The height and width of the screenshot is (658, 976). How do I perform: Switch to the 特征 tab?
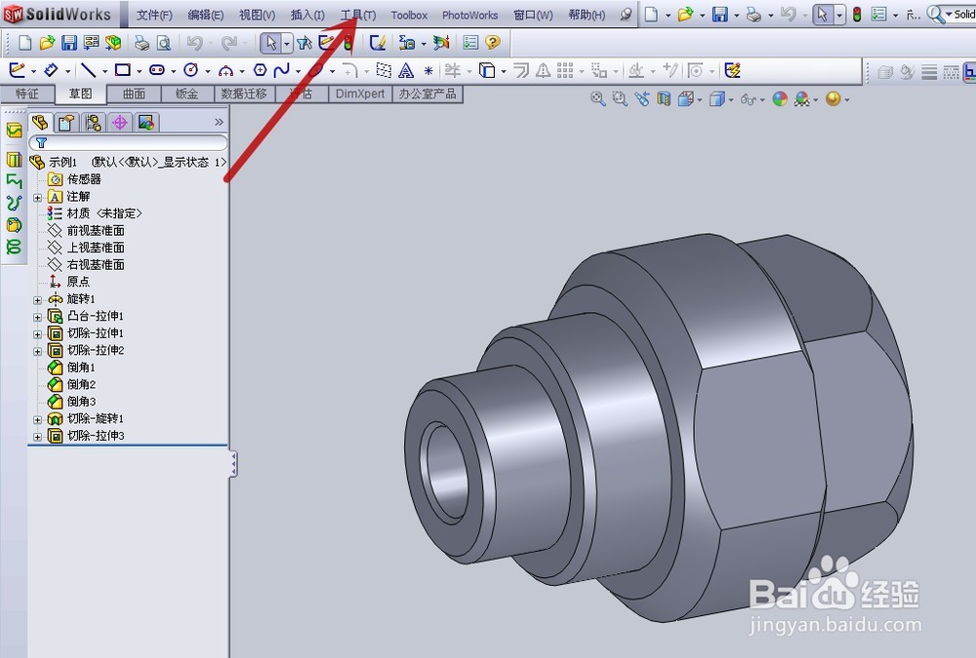pyautogui.click(x=26, y=94)
